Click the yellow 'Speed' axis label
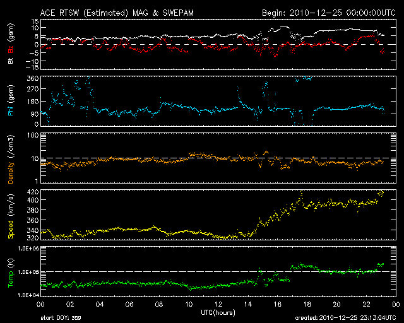This screenshot has height=323, width=404. 11,230
